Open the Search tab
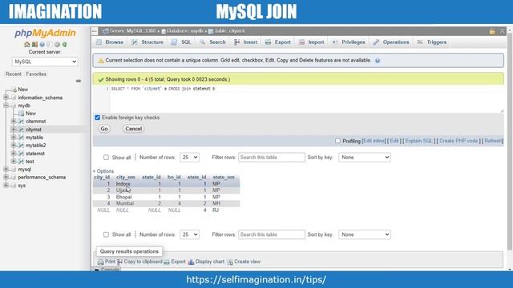513x288 pixels. point(212,42)
